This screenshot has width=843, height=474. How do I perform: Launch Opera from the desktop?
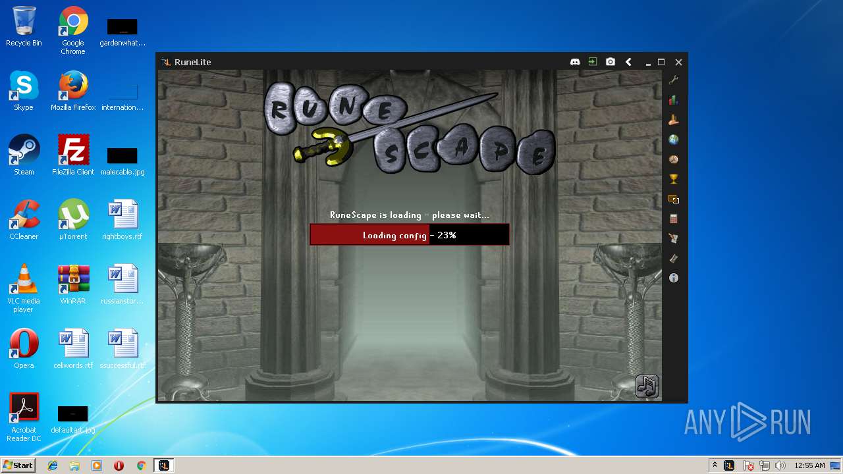(24, 350)
